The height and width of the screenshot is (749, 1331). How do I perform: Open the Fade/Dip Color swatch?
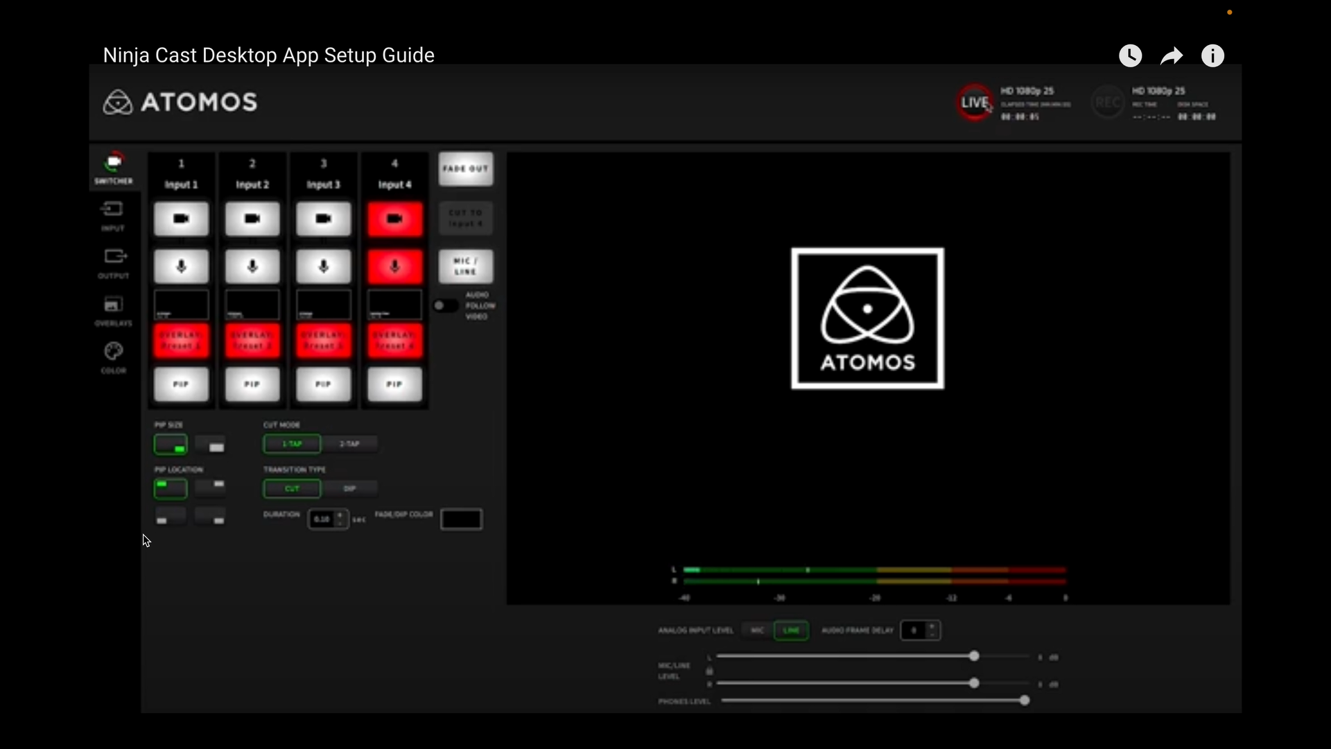coord(461,519)
